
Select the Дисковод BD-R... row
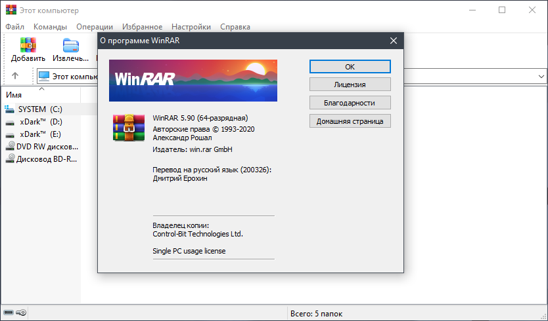point(41,159)
